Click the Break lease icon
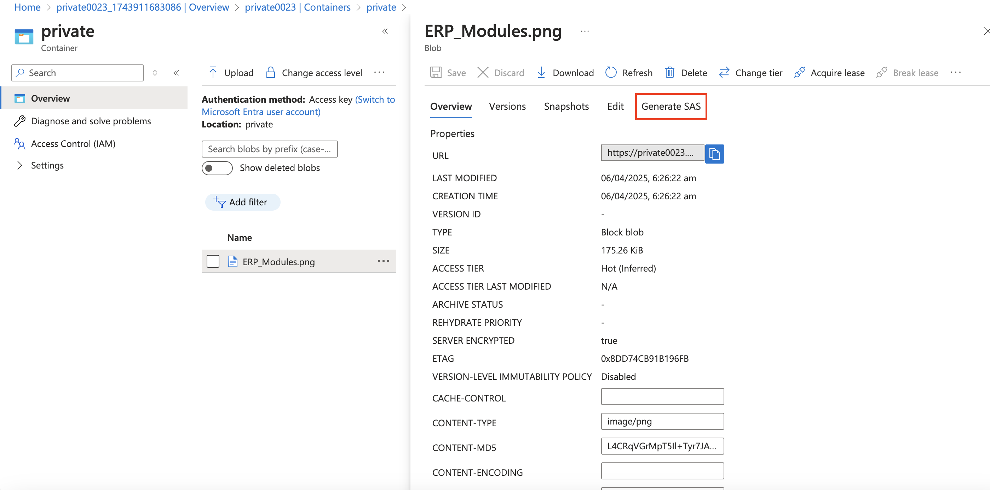The height and width of the screenshot is (490, 990). 882,72
